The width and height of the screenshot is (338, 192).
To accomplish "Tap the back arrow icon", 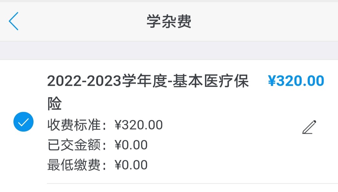I will (x=14, y=21).
